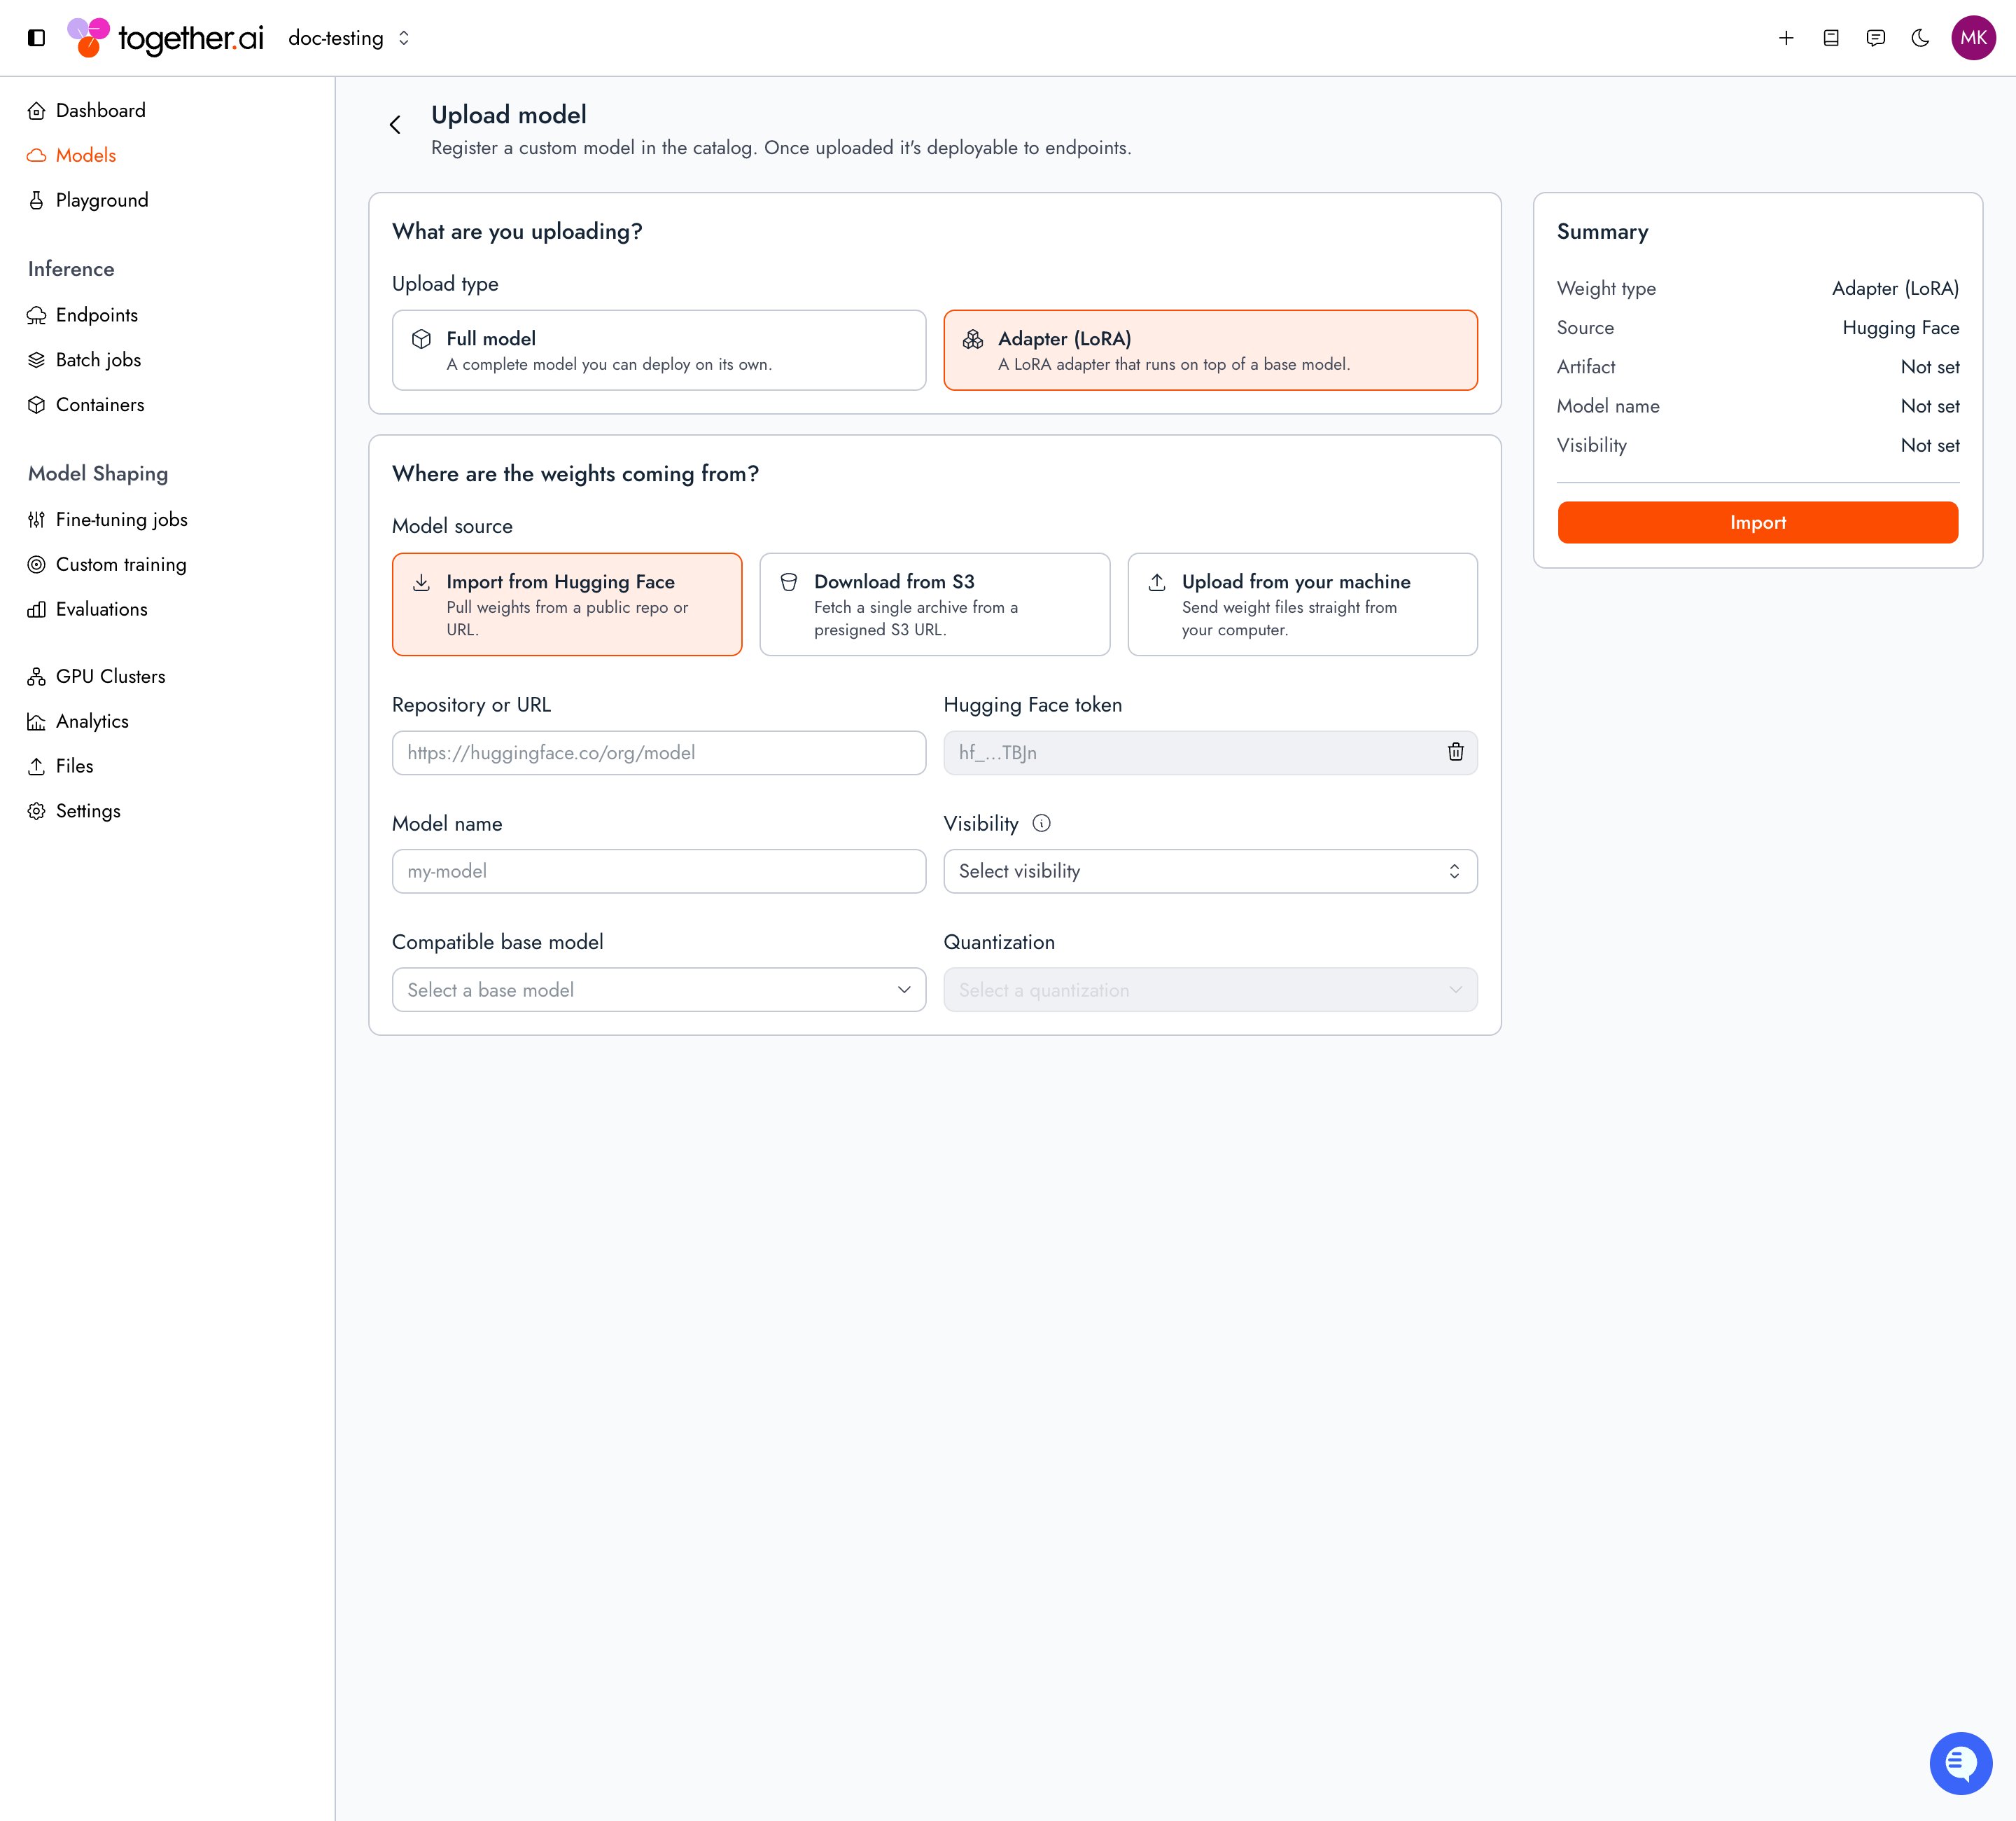Navigate to Endpoints

coord(82,315)
